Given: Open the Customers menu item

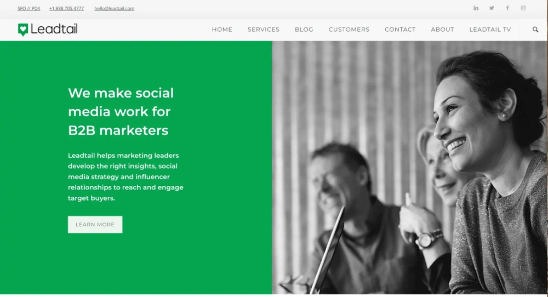Looking at the screenshot, I should coord(349,30).
